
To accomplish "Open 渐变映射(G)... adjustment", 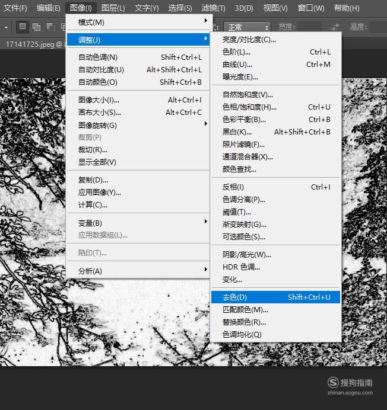I will [x=275, y=225].
